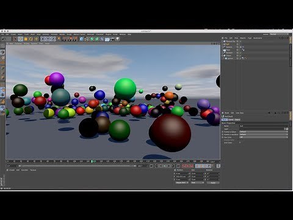This screenshot has height=220, width=293.
Task: Select the Rotate tool
Action: 31,39
